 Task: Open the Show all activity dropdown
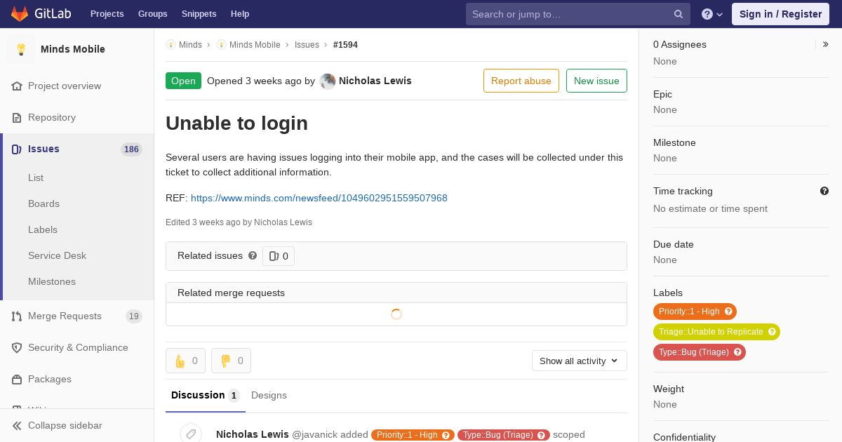[x=580, y=361]
